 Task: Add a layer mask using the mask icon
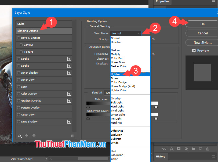click(x=179, y=149)
